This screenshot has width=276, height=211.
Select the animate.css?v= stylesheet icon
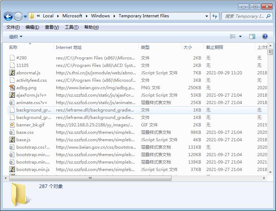pos(12,103)
